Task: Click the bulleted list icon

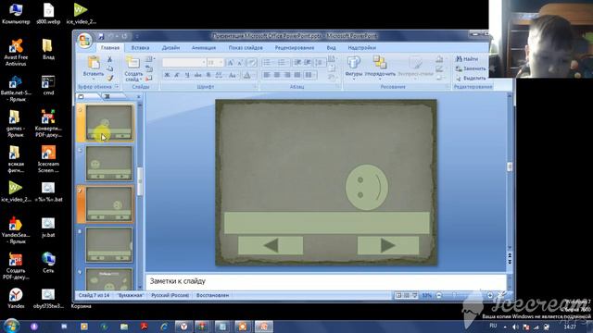Action: pos(268,63)
